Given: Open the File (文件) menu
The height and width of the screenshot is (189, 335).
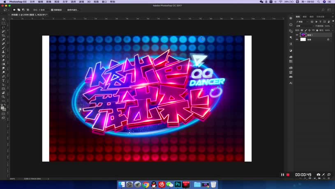Looking at the screenshot, I should click(x=32, y=2).
